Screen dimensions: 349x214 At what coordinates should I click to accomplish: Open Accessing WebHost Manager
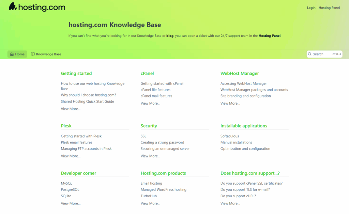click(x=243, y=83)
